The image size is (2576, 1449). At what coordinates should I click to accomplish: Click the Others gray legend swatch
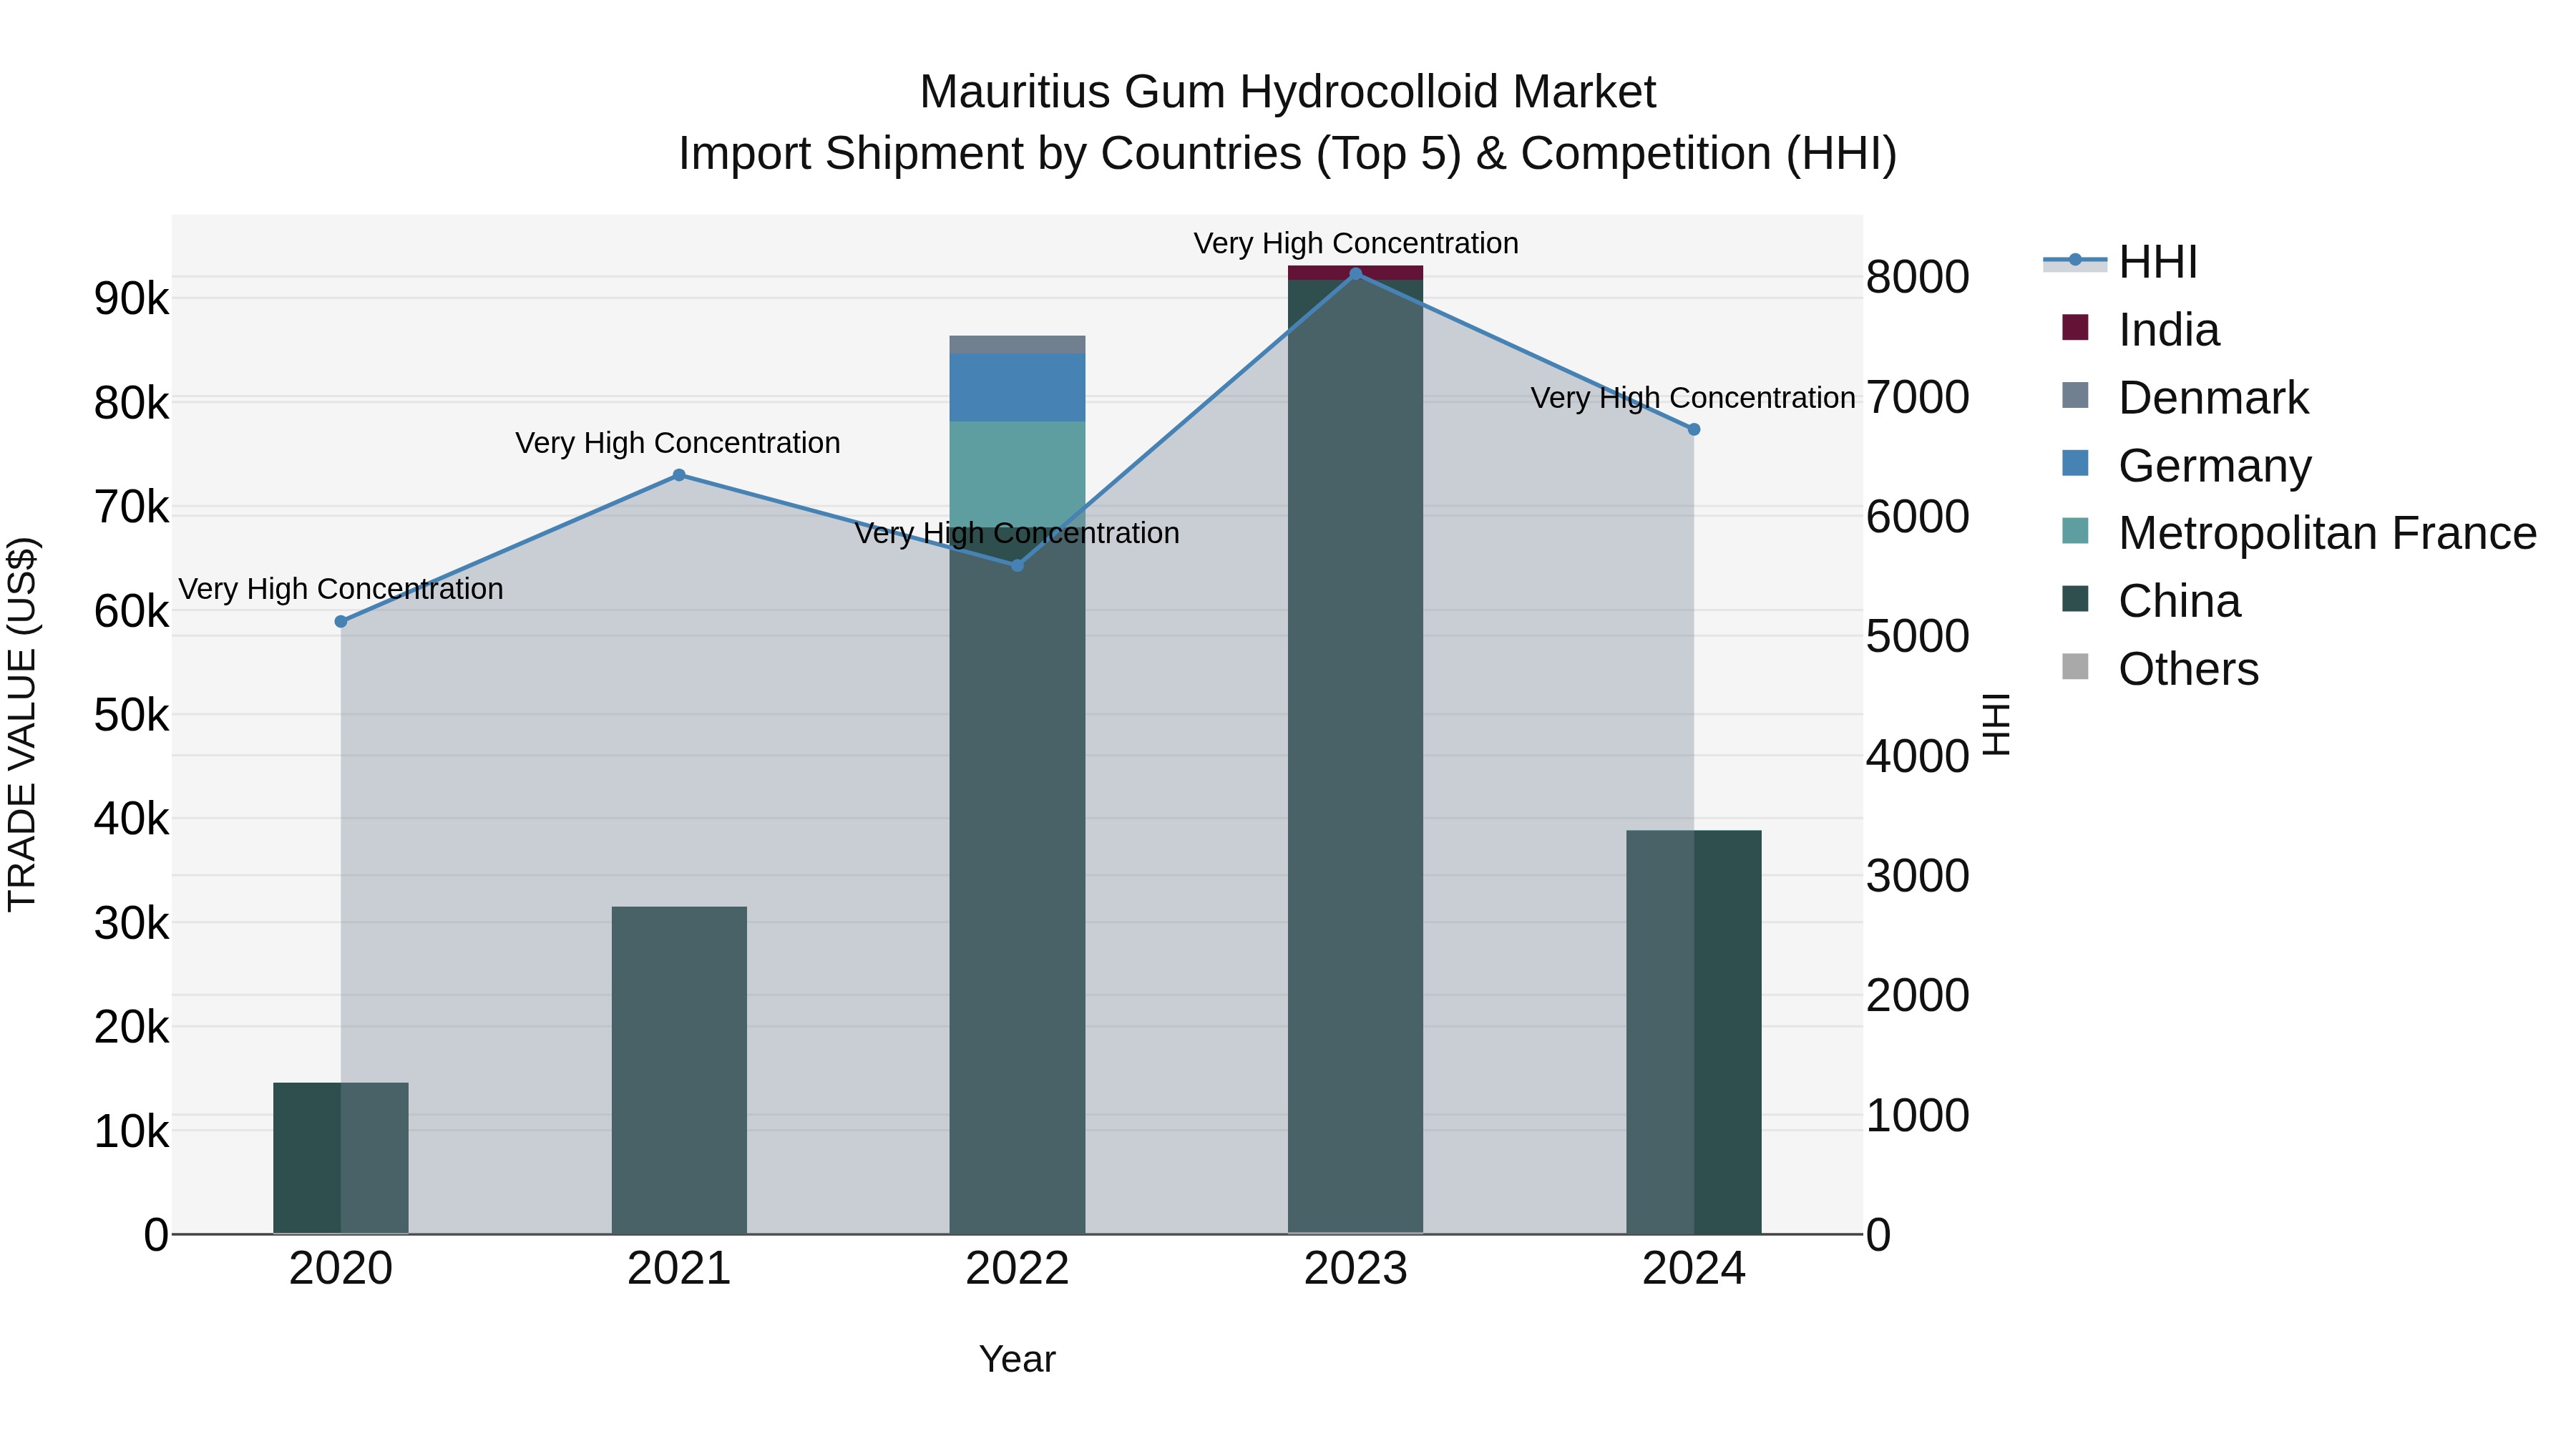tap(2075, 667)
